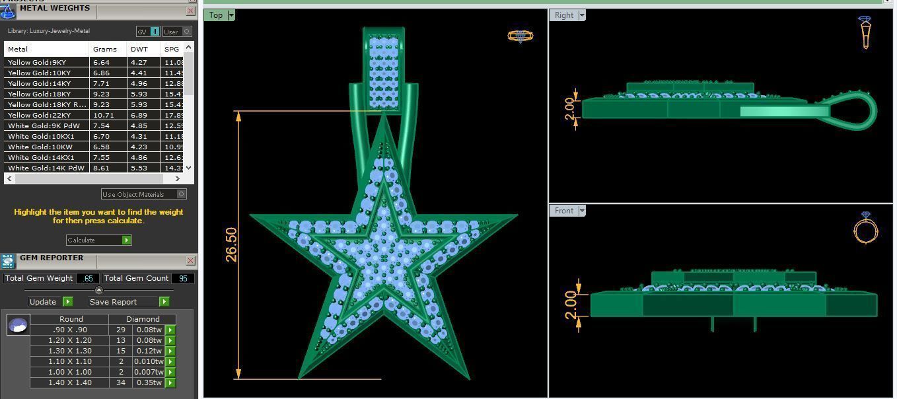Select the Yellow Gold:10KY row
897x399 pixels.
pyautogui.click(x=94, y=73)
